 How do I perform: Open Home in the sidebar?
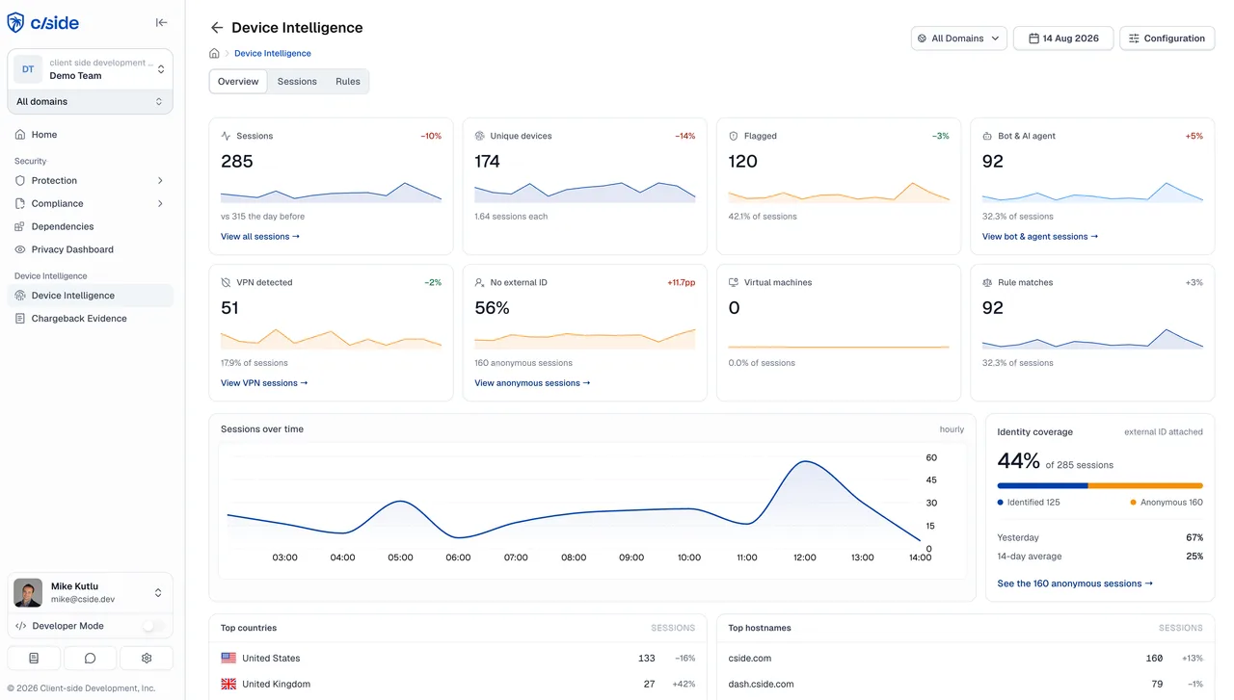(x=91, y=135)
